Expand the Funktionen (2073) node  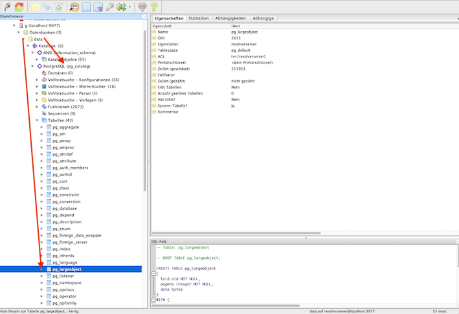38,107
